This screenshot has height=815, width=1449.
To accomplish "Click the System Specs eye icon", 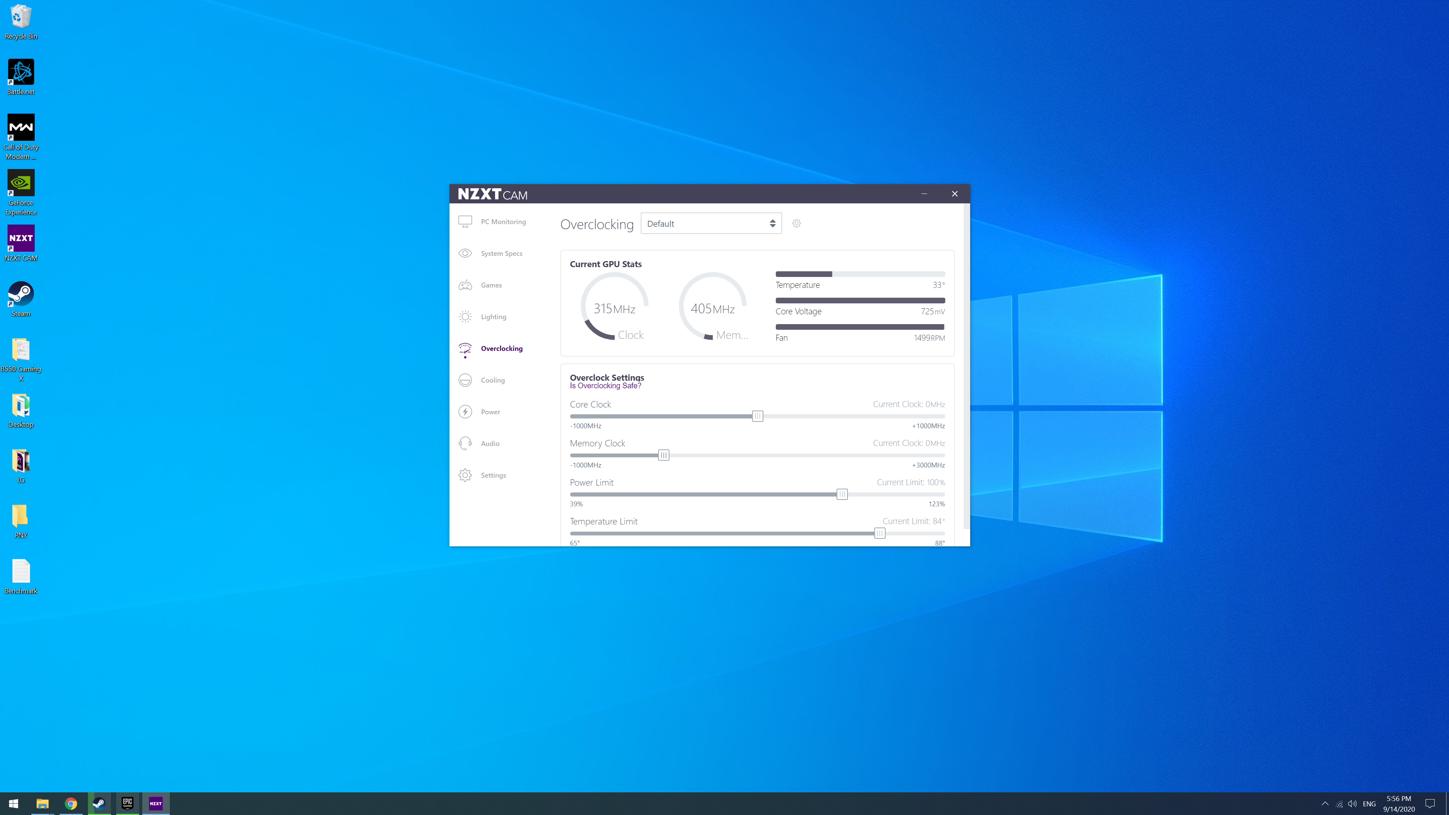I will pos(465,253).
